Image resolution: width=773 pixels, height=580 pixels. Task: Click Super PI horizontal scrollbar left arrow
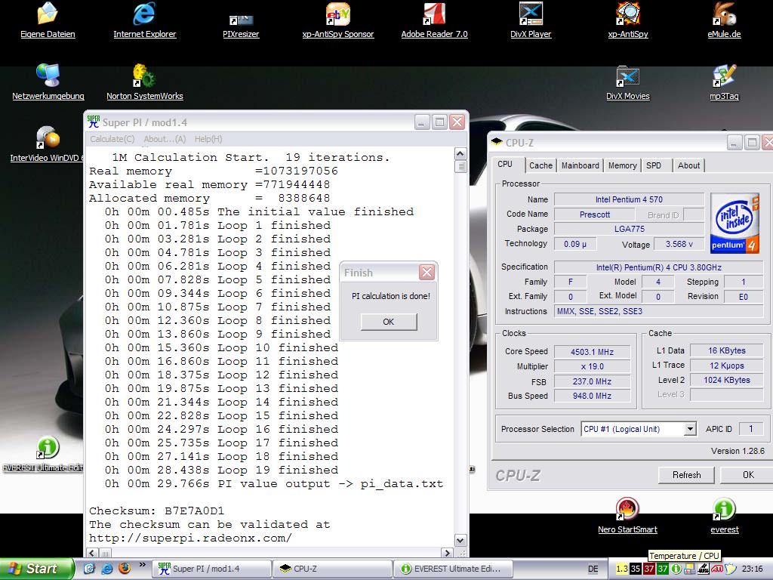point(93,553)
